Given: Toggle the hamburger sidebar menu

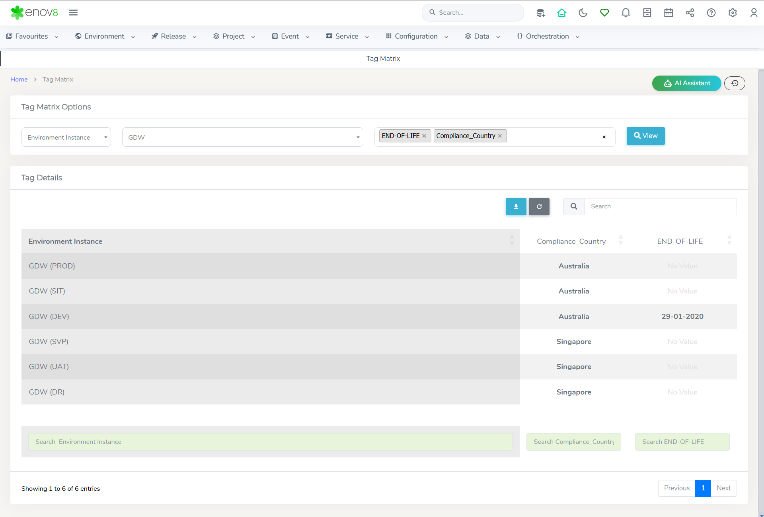Looking at the screenshot, I should (x=73, y=13).
